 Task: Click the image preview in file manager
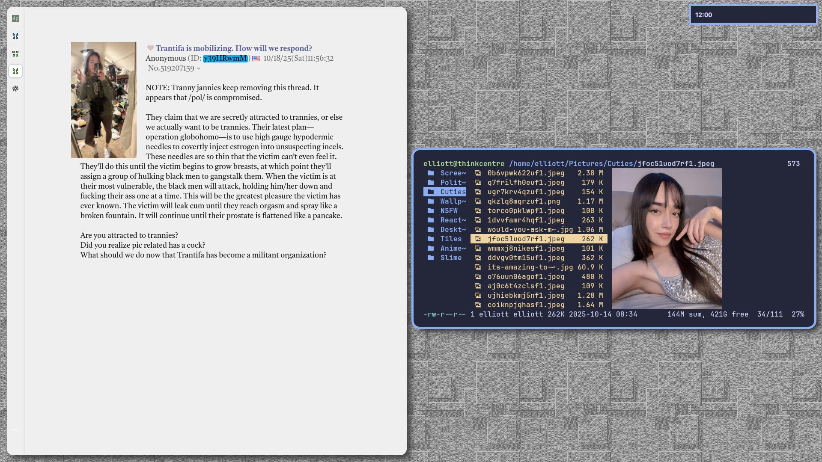[667, 238]
